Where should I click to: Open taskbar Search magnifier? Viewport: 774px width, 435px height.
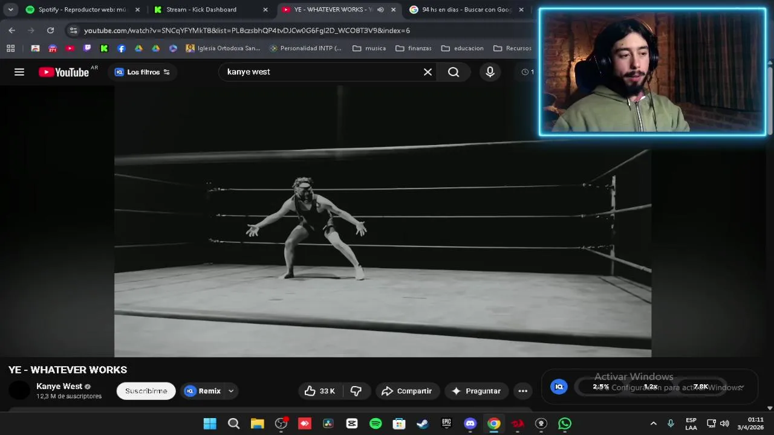(233, 424)
